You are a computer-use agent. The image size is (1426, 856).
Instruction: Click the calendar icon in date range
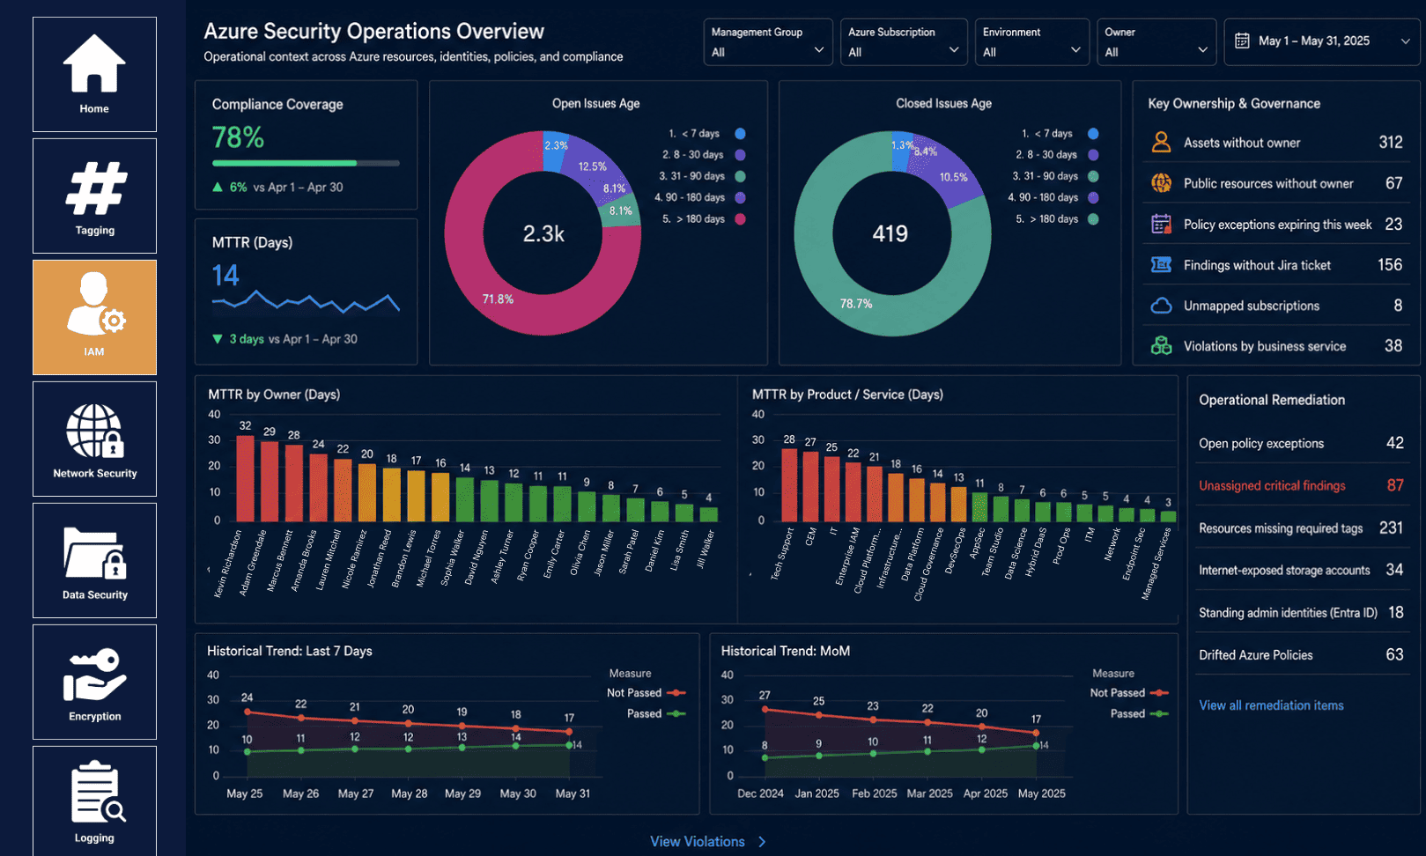(x=1242, y=41)
